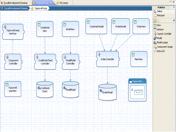Select the OrderModel cylinder

107,92
